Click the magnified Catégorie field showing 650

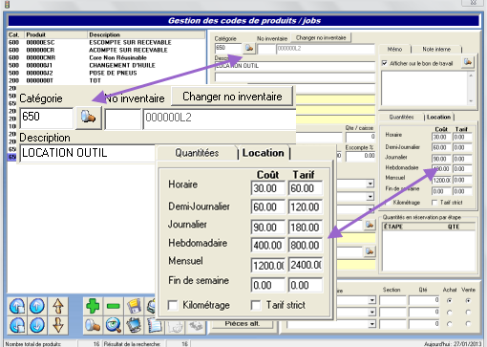[x=47, y=118]
